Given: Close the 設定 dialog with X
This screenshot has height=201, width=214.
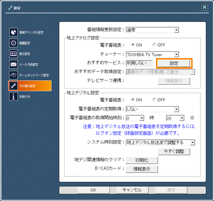Looking at the screenshot, I should (204, 7).
